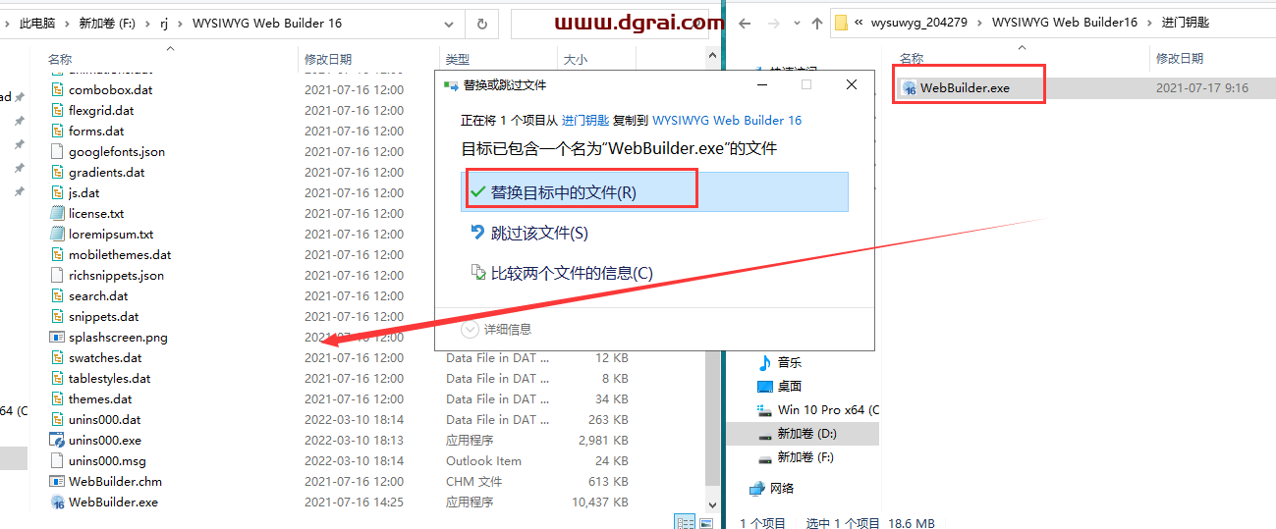This screenshot has height=529, width=1276.
Task: Click the left file list scroll-down arrow
Action: (712, 503)
